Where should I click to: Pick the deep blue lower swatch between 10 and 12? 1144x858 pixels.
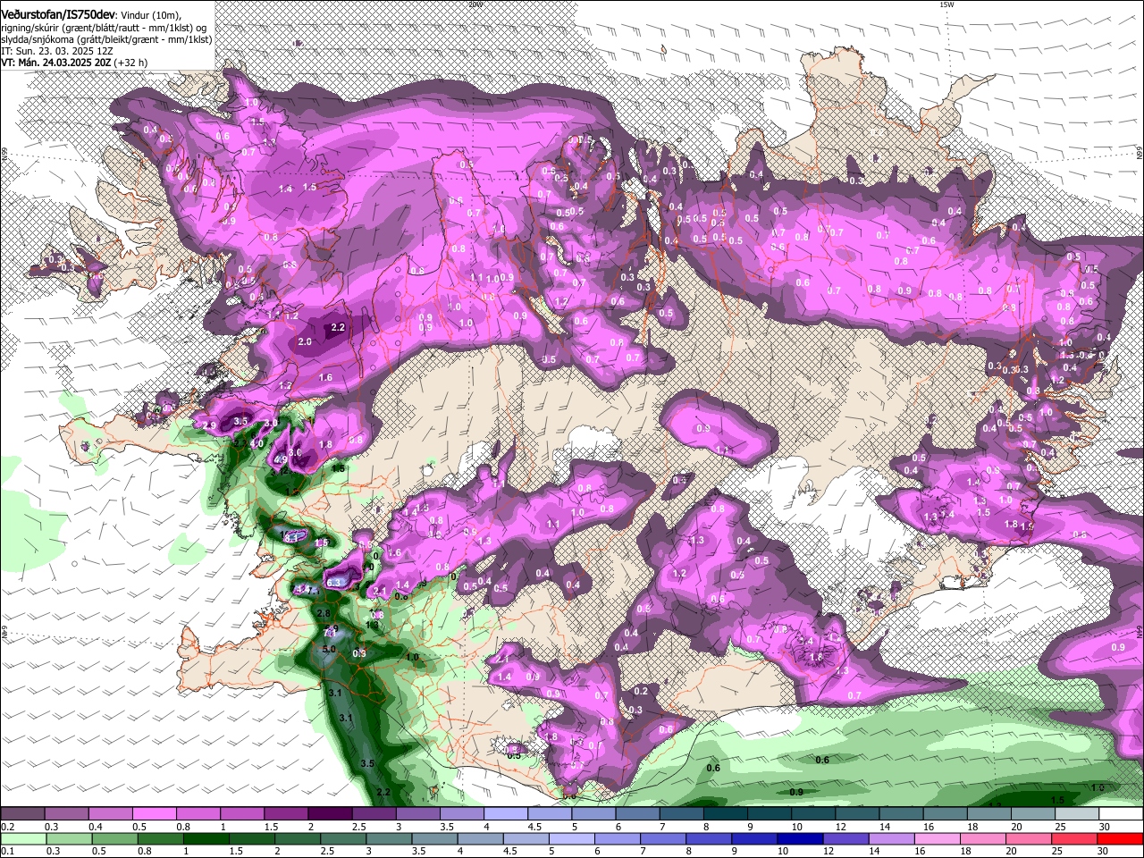pos(798,838)
